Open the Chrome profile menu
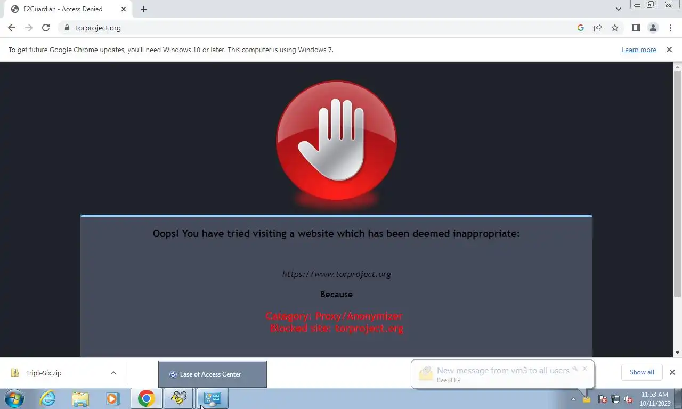682x409 pixels. coord(653,28)
